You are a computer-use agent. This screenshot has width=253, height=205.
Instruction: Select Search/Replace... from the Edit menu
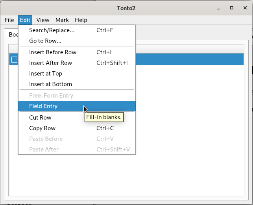click(x=52, y=30)
